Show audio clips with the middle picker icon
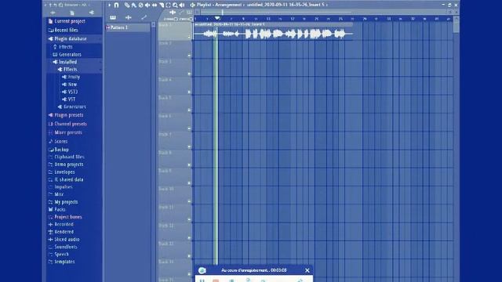 (129, 17)
